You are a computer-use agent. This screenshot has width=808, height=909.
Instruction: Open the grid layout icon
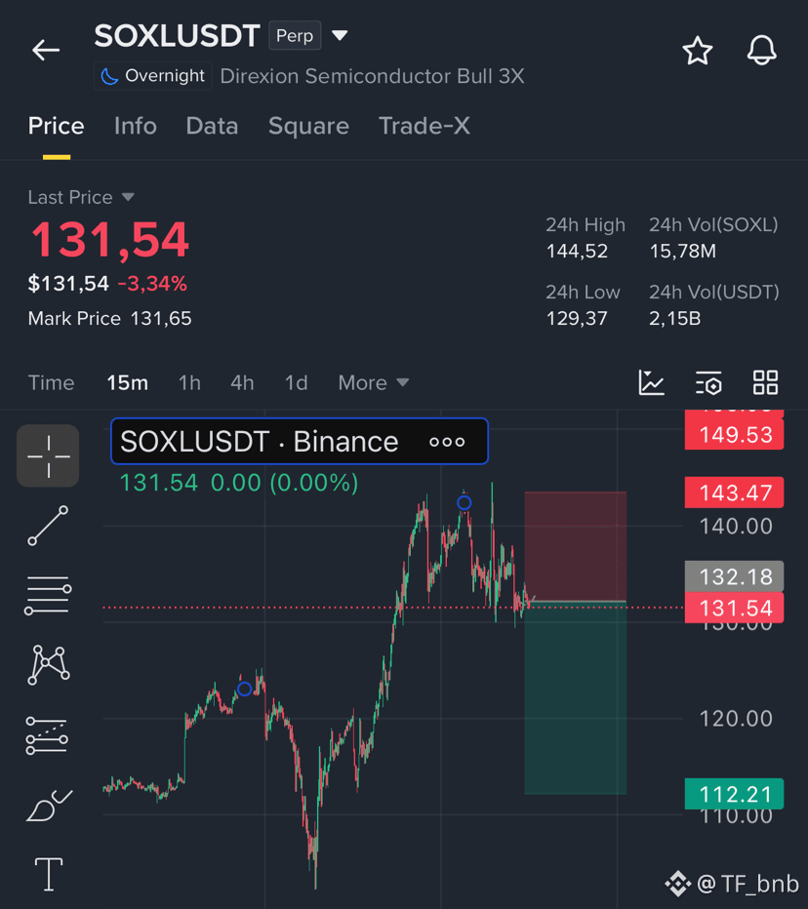click(765, 382)
